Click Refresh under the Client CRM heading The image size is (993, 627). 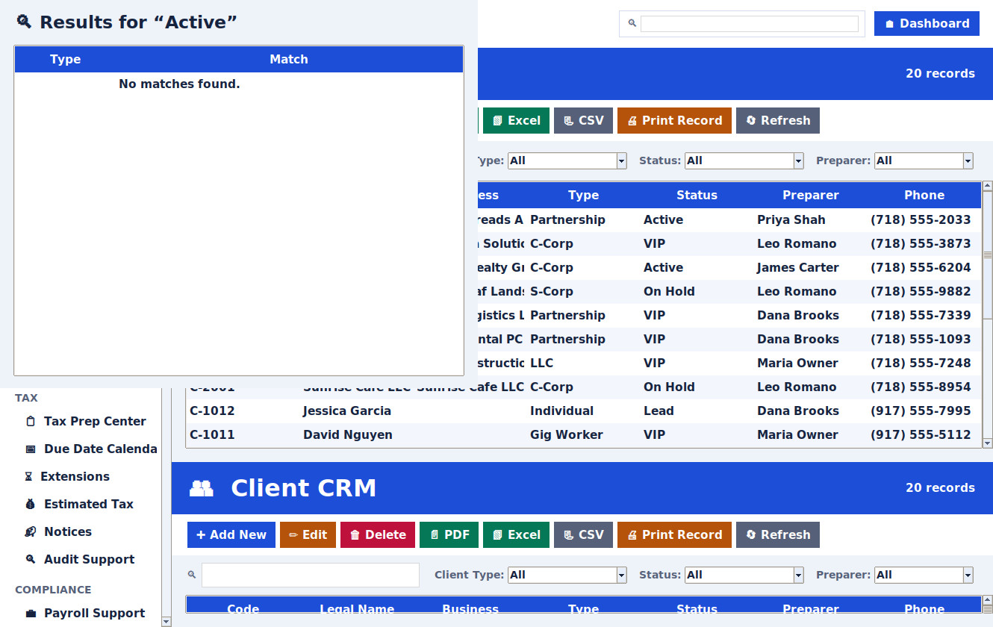point(778,534)
